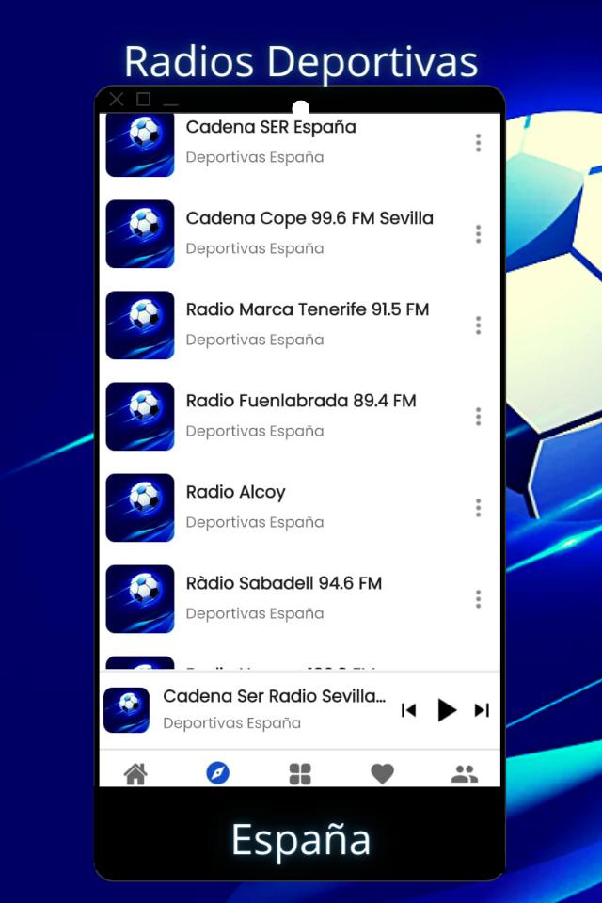Skip to next station in mini player
The height and width of the screenshot is (903, 602).
coord(483,710)
